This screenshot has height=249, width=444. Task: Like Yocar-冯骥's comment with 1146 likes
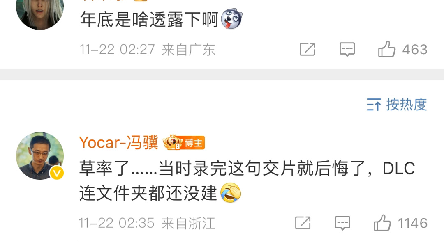point(382,223)
